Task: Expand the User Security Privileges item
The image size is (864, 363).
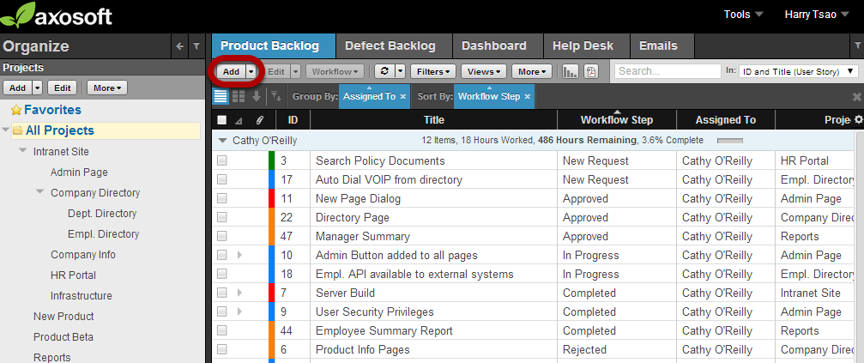Action: [239, 312]
